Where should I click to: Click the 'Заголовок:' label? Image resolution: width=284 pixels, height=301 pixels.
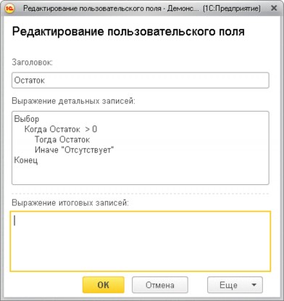pos(32,62)
